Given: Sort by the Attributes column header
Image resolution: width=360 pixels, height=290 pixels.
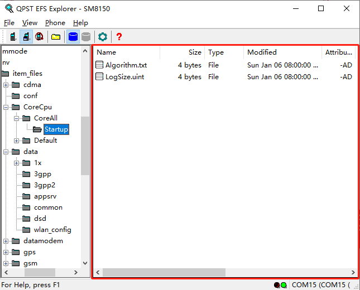Looking at the screenshot, I should [339, 52].
